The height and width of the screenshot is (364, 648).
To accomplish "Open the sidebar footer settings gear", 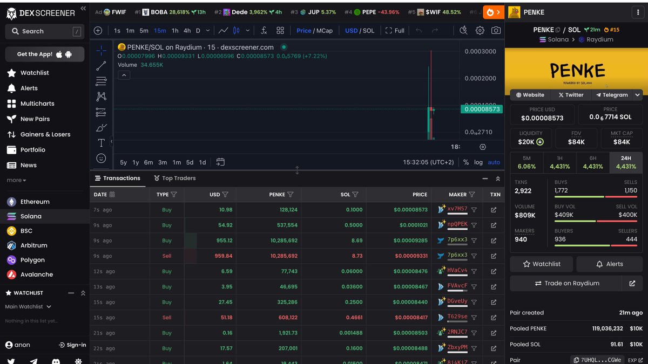I will pyautogui.click(x=78, y=361).
